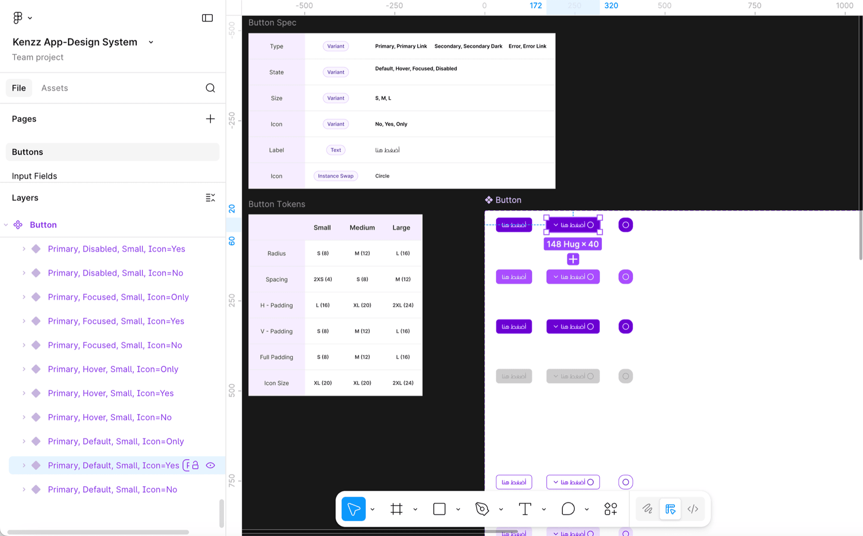Open the Comment tool options chevron
863x536 pixels.
point(586,509)
